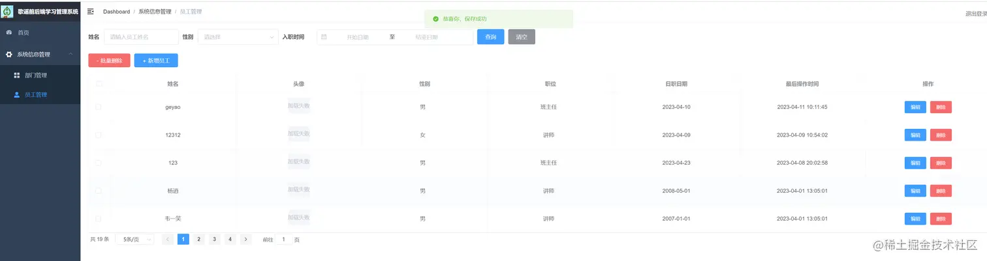Click the 姓名 column header
Screen dimensions: 987x261
coord(173,84)
